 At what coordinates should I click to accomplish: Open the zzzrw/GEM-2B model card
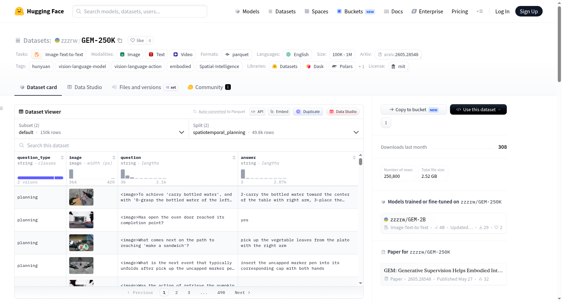[x=444, y=223]
